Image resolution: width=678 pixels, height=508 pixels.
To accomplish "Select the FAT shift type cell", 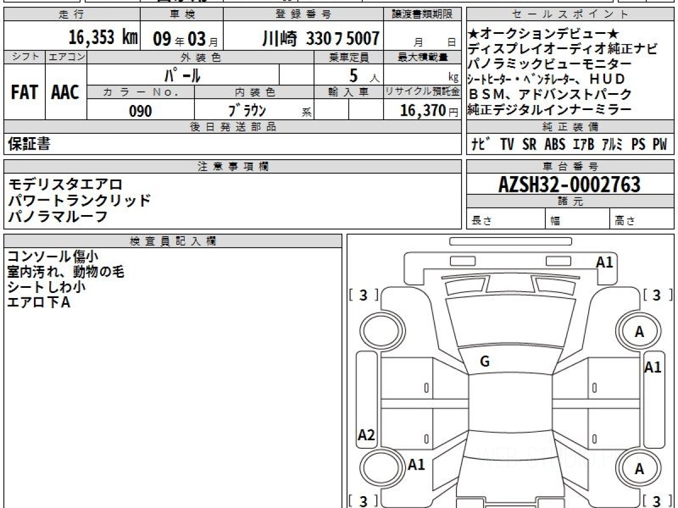I will point(24,93).
